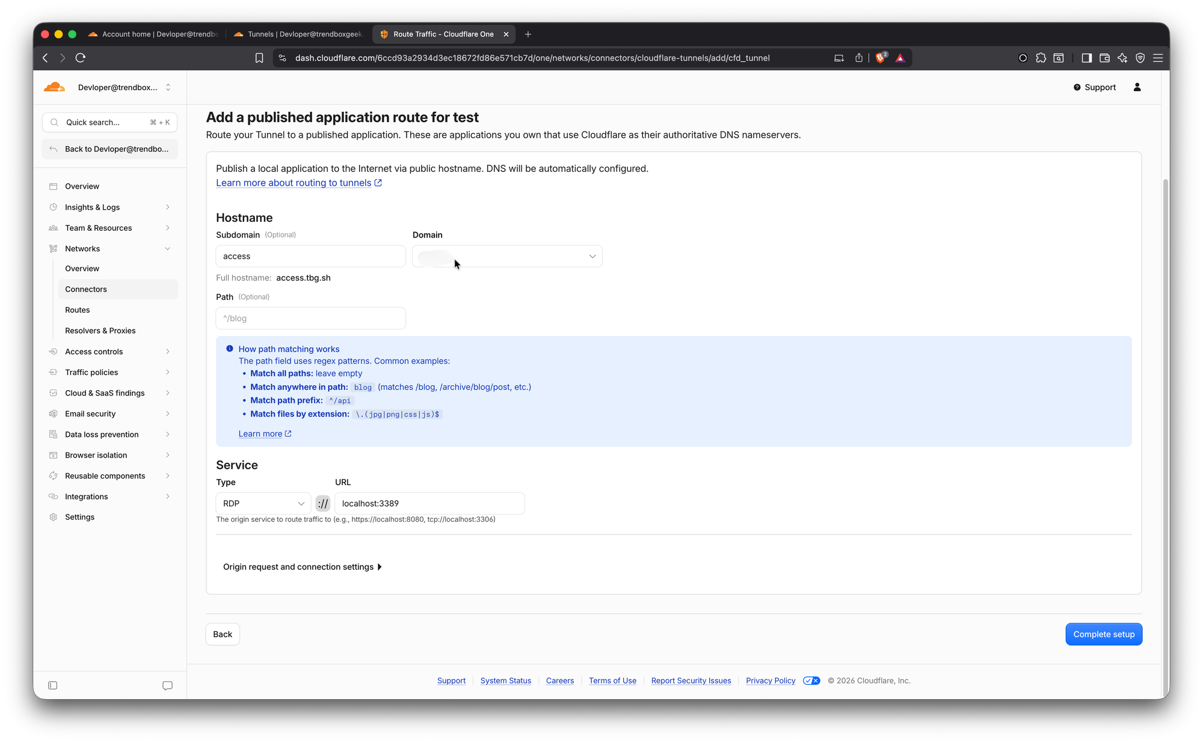Open the top-level Overview sidebar item
This screenshot has height=743, width=1203.
click(x=109, y=186)
